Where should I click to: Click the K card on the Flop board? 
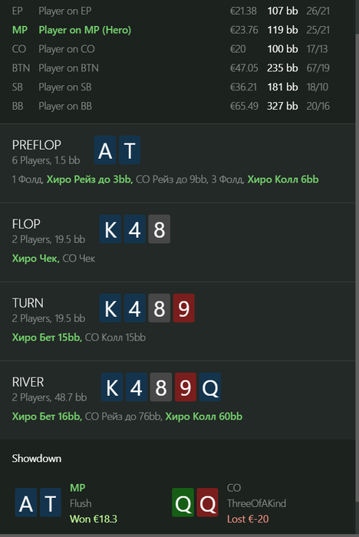tap(110, 229)
